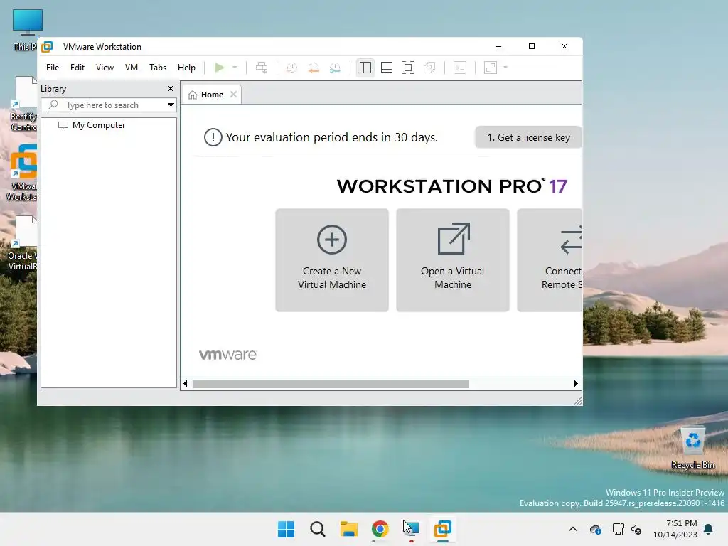Open the notifications bell icon
Image resolution: width=728 pixels, height=546 pixels.
[x=709, y=529]
